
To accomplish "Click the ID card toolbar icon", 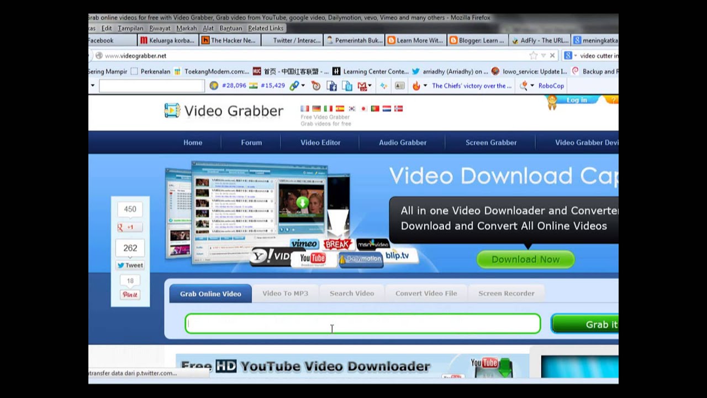I will (399, 86).
